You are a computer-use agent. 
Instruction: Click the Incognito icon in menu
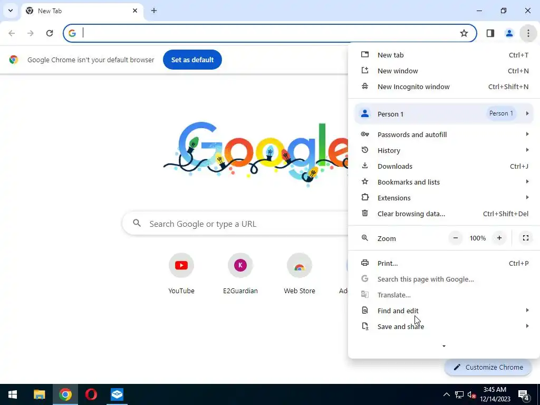(365, 86)
